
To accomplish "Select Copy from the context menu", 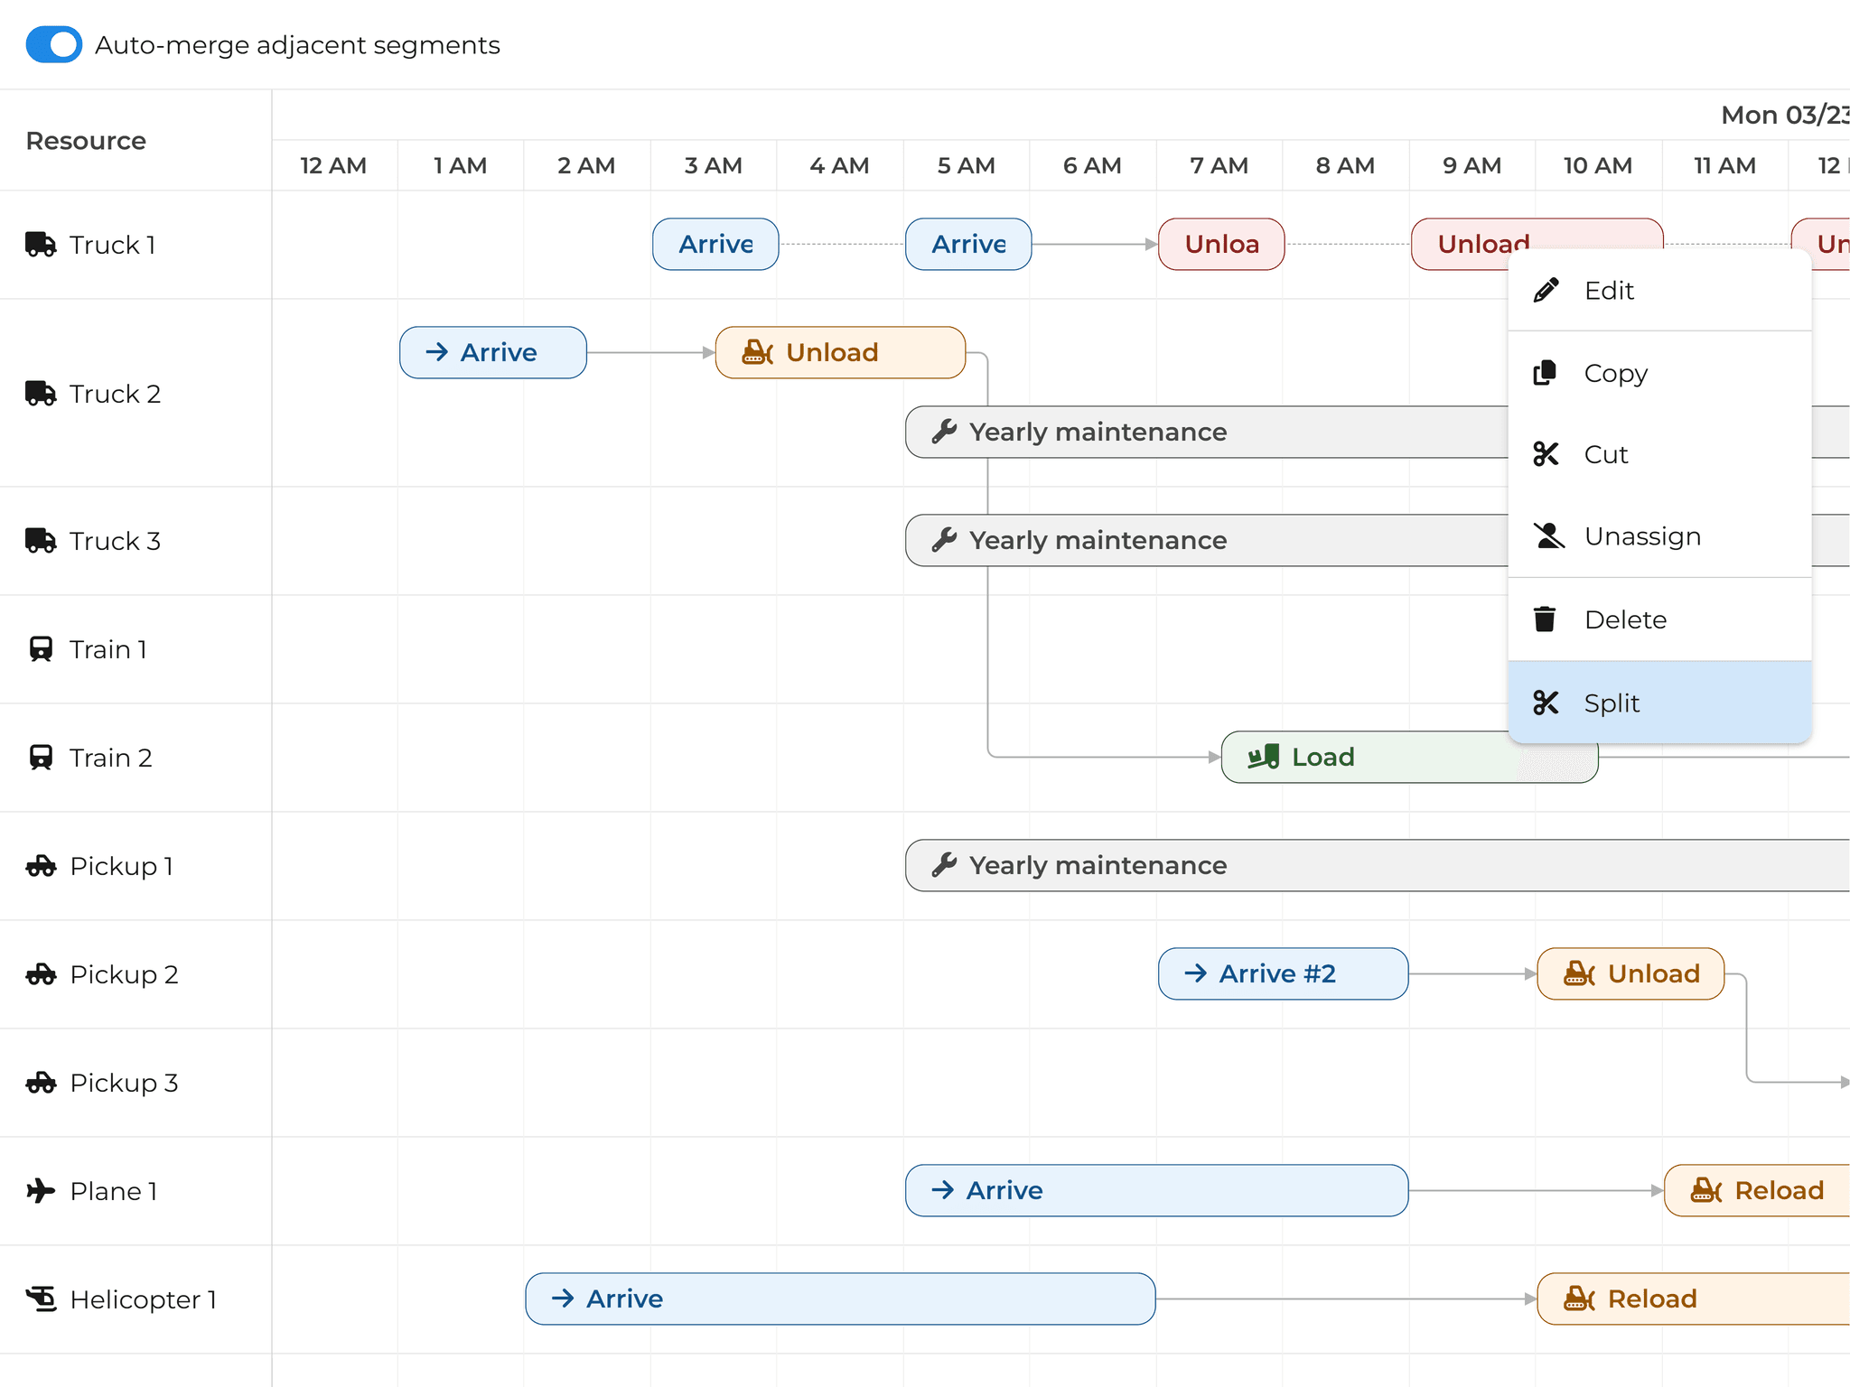I will [1616, 372].
